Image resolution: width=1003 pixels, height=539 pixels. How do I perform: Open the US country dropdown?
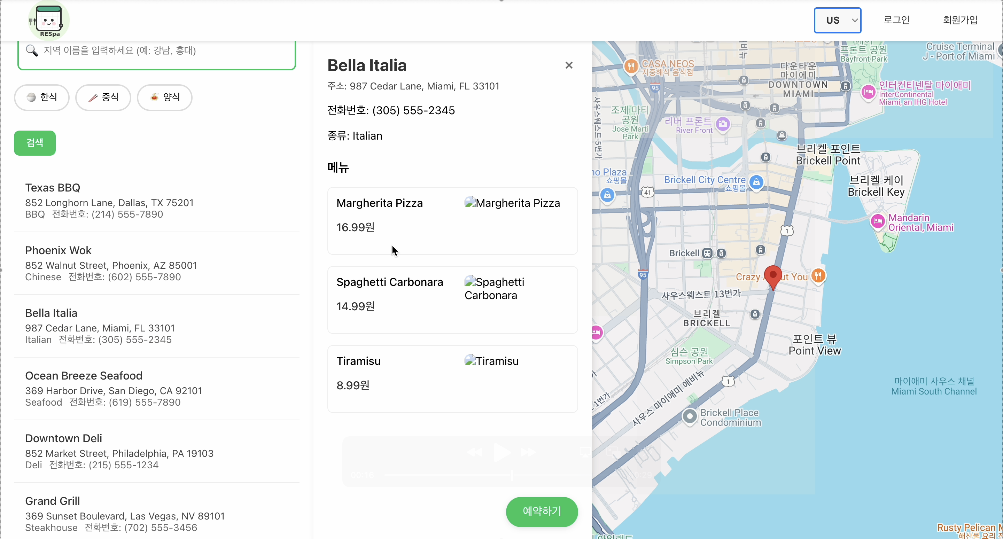coord(837,20)
